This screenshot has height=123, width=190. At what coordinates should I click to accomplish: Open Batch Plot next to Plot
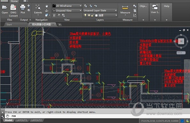pyautogui.click(x=29, y=6)
